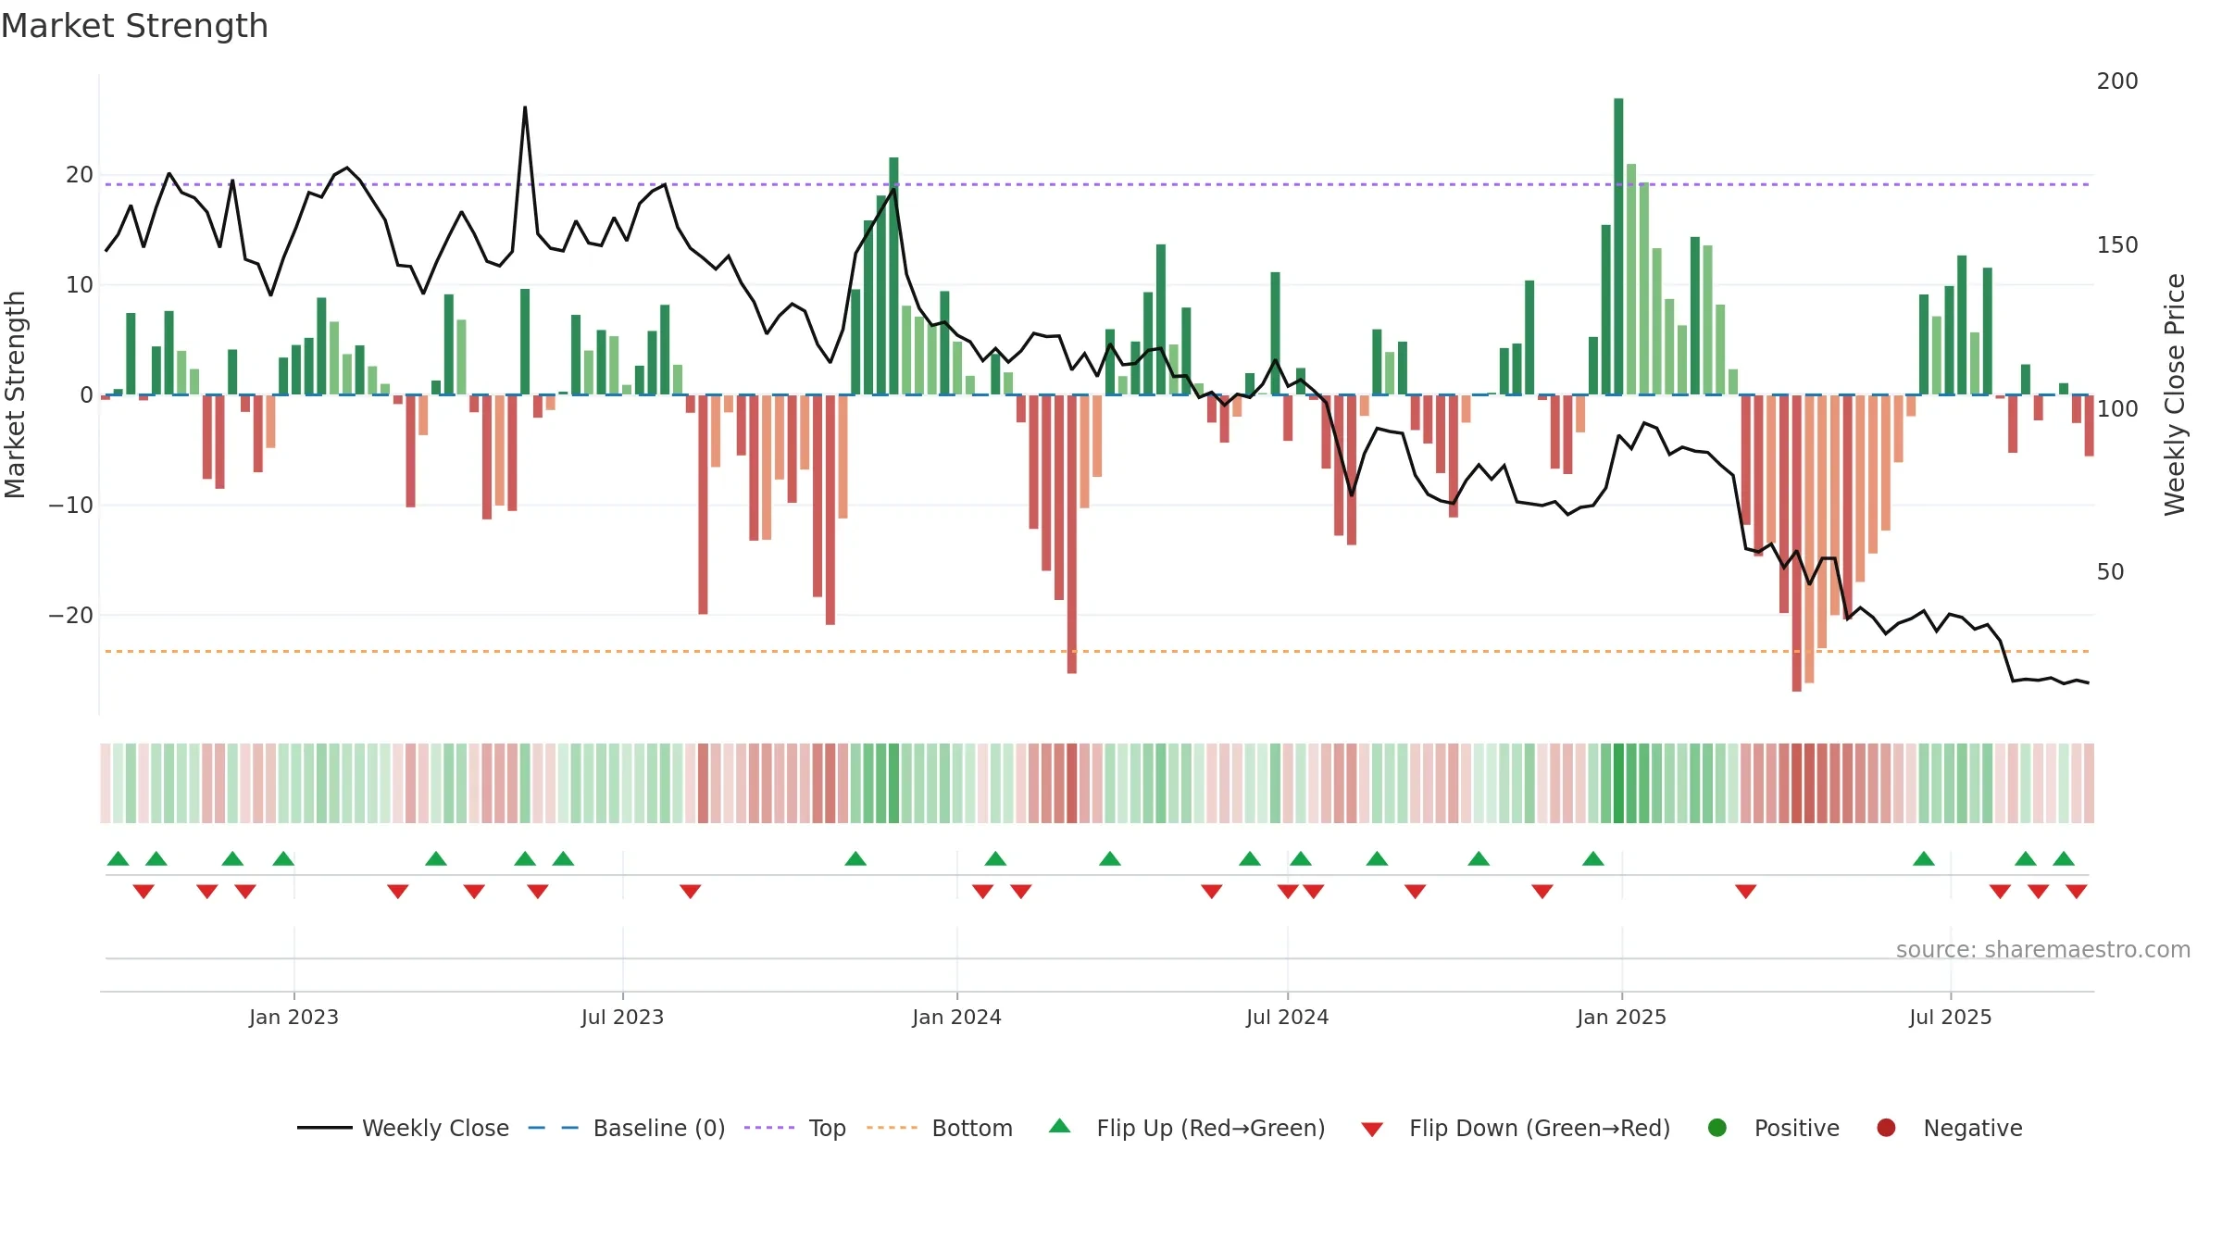This screenshot has height=1250, width=2222.
Task: Click the blue dashed Baseline sample in legend
Action: 554,1128
